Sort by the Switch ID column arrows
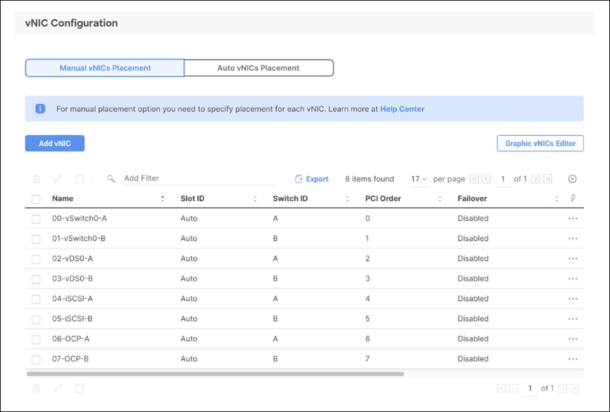The width and height of the screenshot is (610, 412). 348,199
